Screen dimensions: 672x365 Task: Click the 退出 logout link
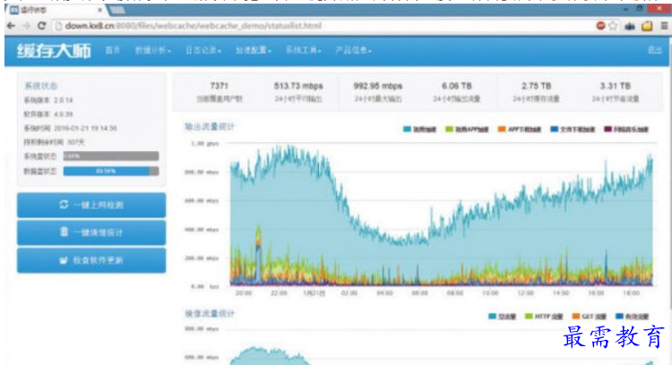pyautogui.click(x=654, y=50)
